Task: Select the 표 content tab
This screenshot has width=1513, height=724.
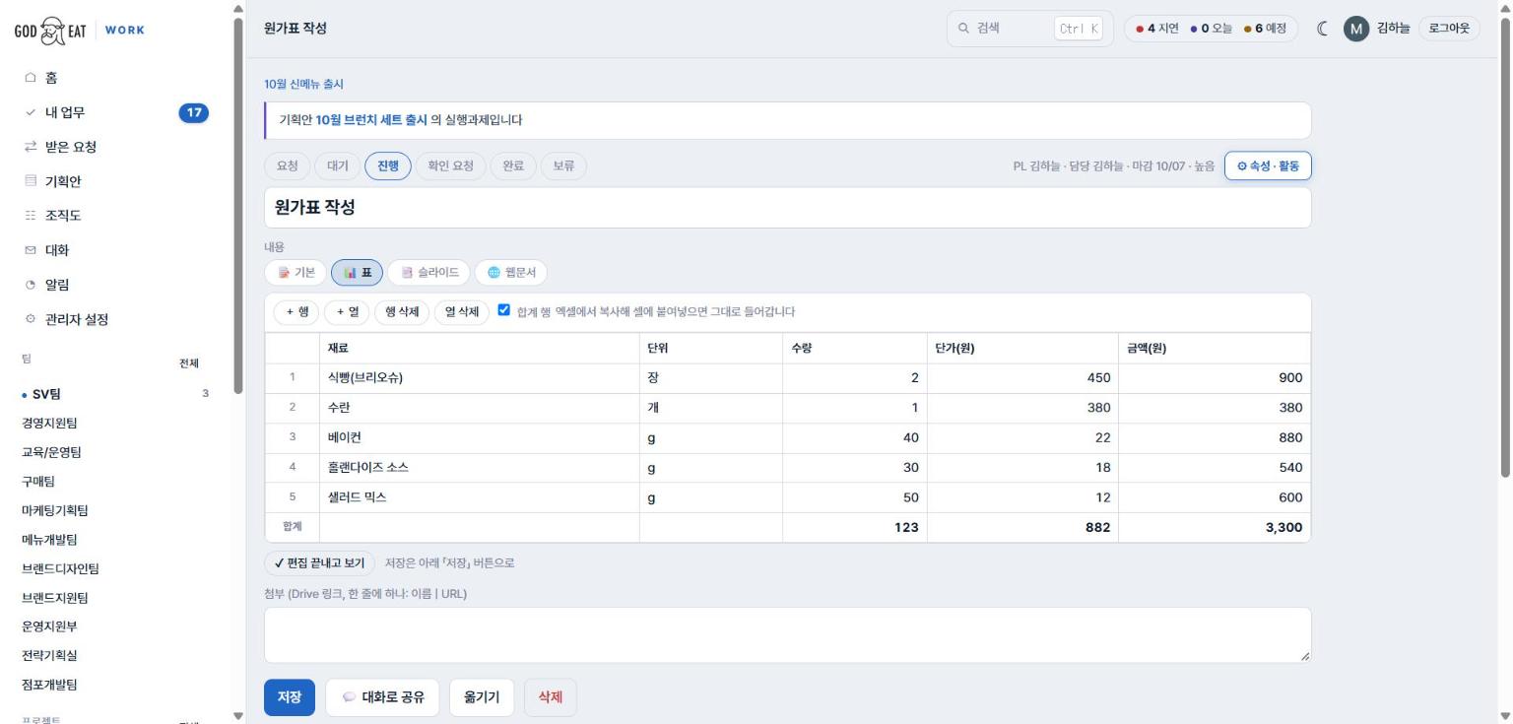Action: pyautogui.click(x=358, y=273)
